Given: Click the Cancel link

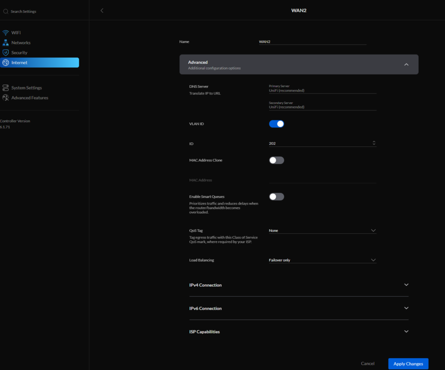Looking at the screenshot, I should click(x=367, y=364).
